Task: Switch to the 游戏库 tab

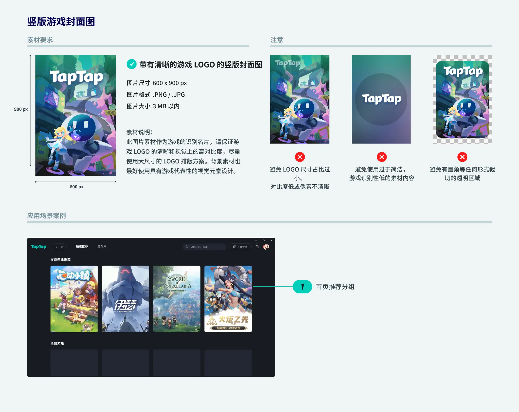Action: [x=102, y=247]
